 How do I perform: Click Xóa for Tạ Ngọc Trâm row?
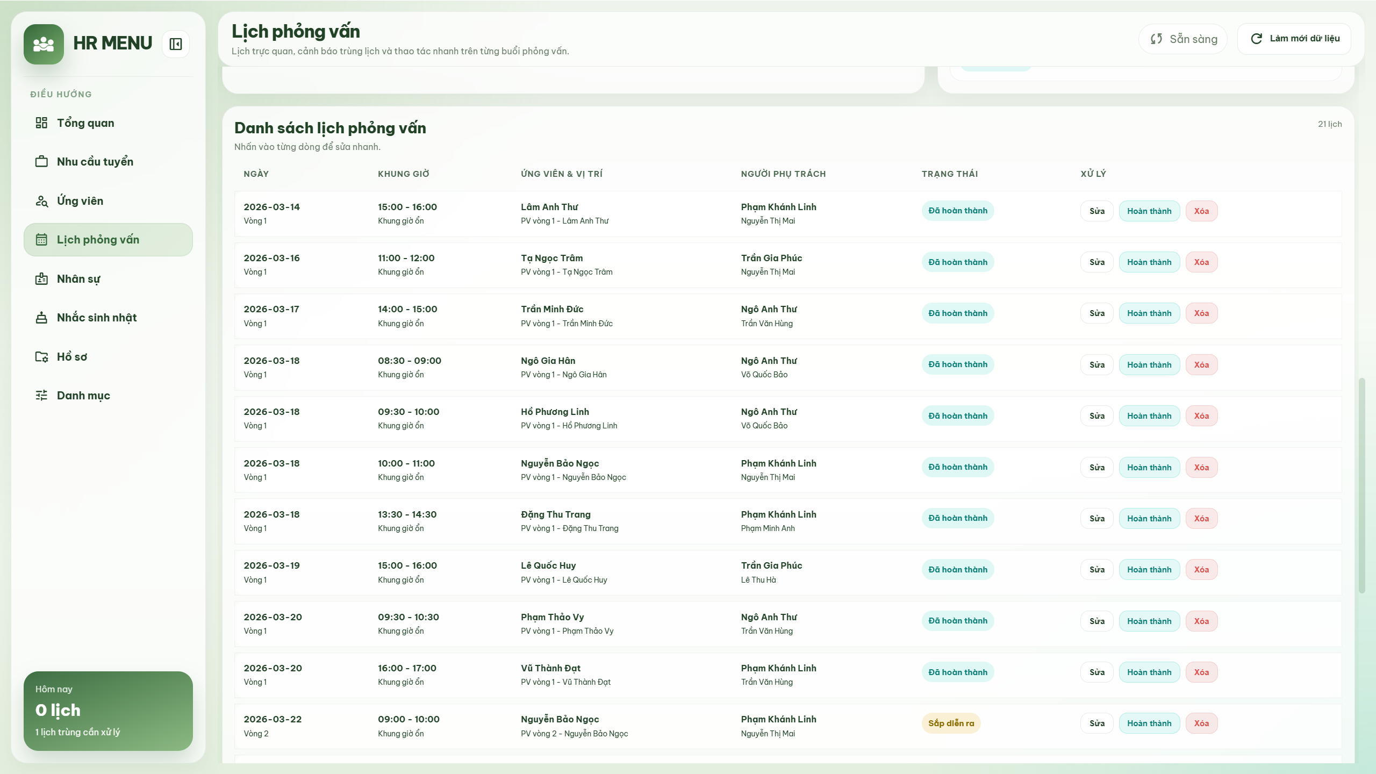(x=1201, y=262)
